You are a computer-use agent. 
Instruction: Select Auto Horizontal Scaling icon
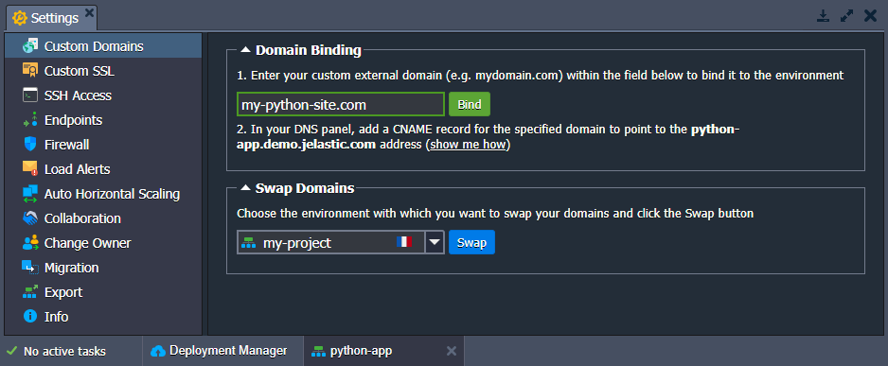click(x=30, y=194)
